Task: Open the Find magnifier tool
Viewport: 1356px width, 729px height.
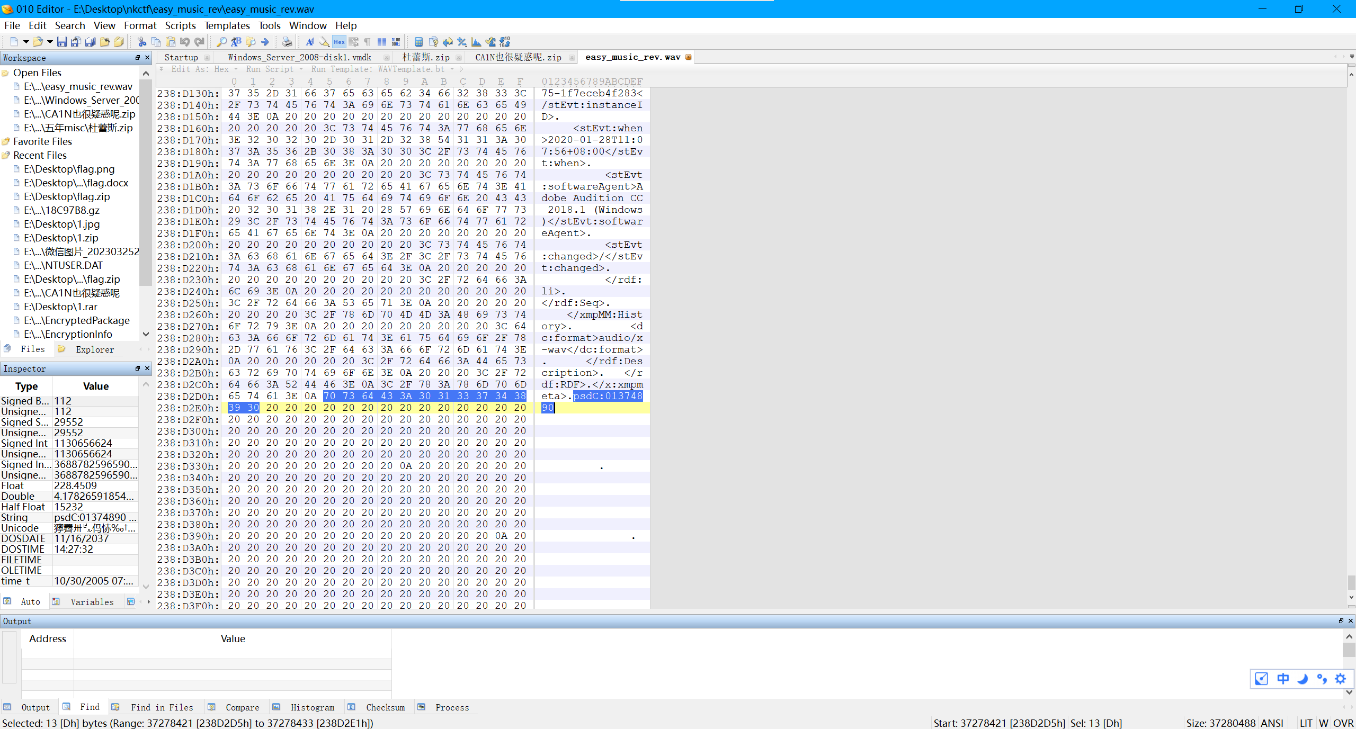Action: (x=221, y=42)
